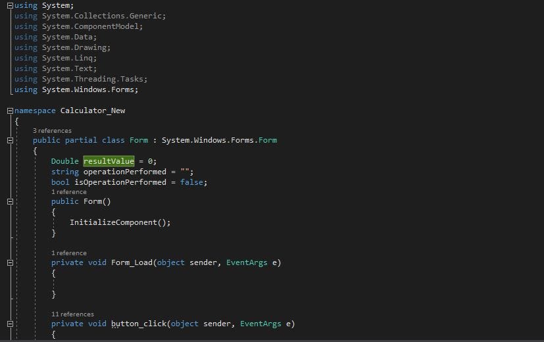Click the operationPerformed variable name
Screen dimensions: 544x342
(x=124, y=172)
